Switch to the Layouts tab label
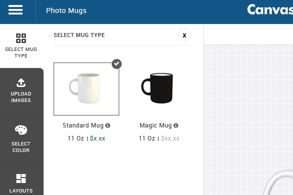This screenshot has height=195, width=293. pyautogui.click(x=21, y=190)
